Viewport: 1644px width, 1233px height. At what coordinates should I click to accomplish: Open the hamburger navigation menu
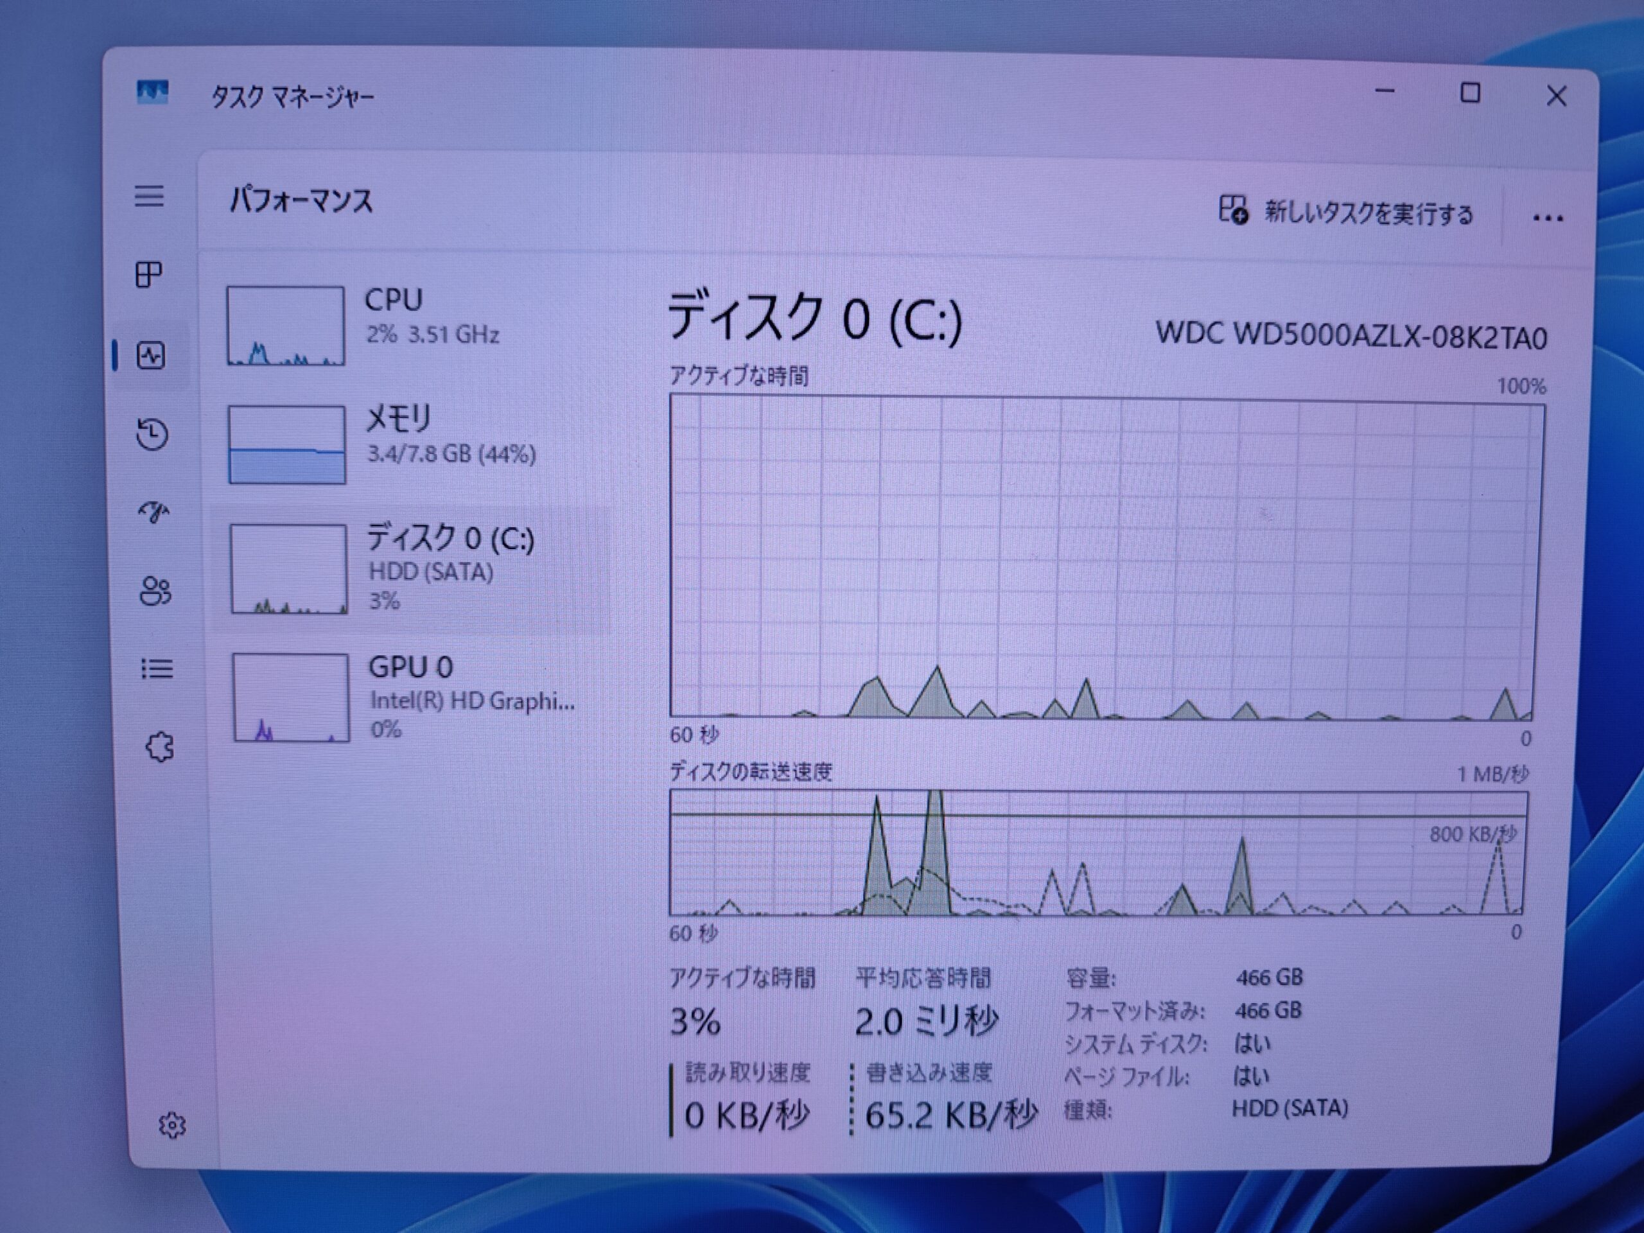(150, 197)
